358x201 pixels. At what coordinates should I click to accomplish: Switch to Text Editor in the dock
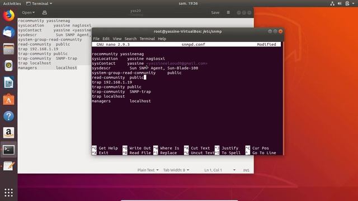pyautogui.click(x=9, y=166)
